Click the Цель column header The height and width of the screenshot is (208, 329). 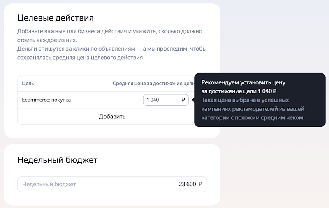(x=28, y=84)
